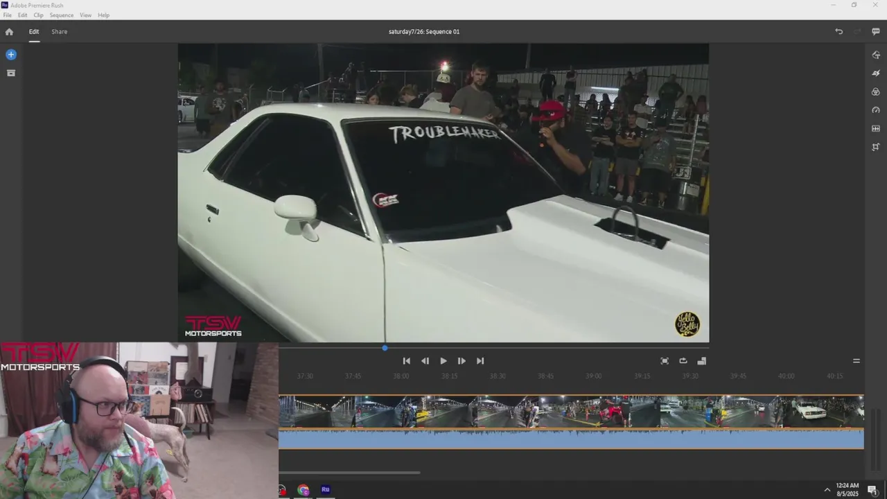Viewport: 887px width, 499px height.
Task: Open the View menu
Action: 85,15
